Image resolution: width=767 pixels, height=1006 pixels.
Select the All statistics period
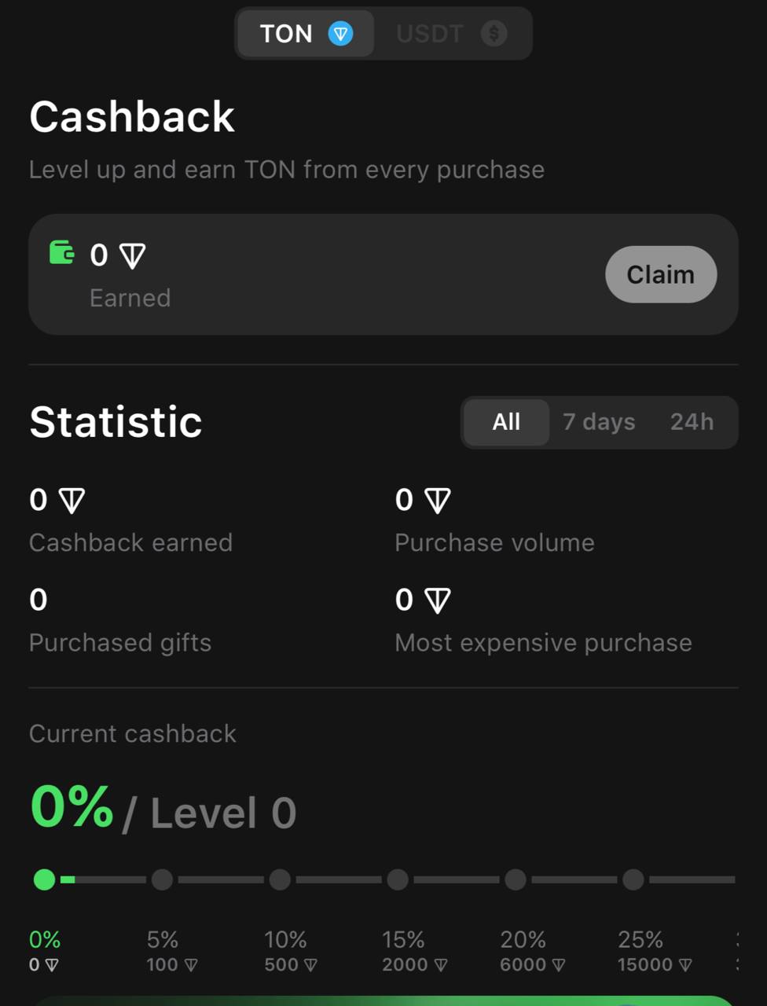tap(506, 422)
